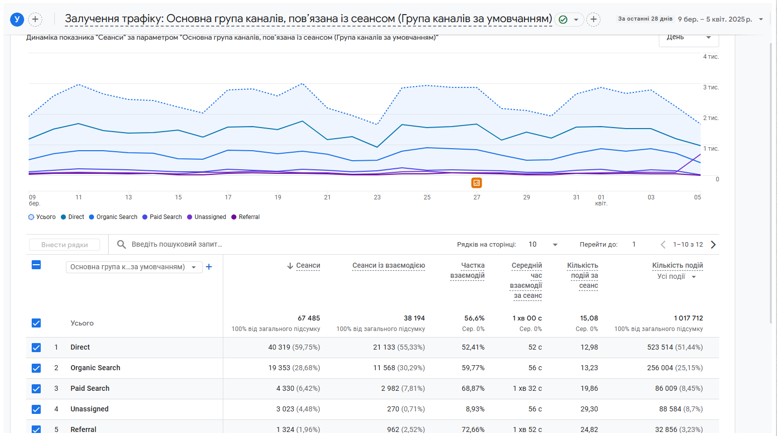777x436 pixels.
Task: Click the plus icon right of the report title
Action: (593, 20)
